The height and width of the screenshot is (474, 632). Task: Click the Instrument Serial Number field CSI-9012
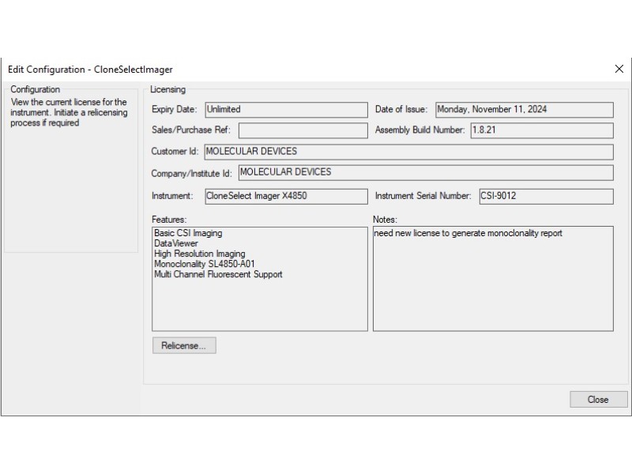pyautogui.click(x=546, y=196)
